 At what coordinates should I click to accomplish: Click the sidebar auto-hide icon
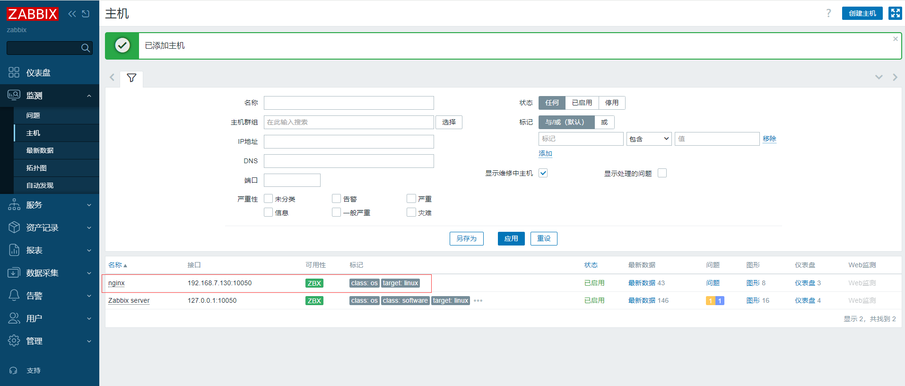click(x=86, y=14)
